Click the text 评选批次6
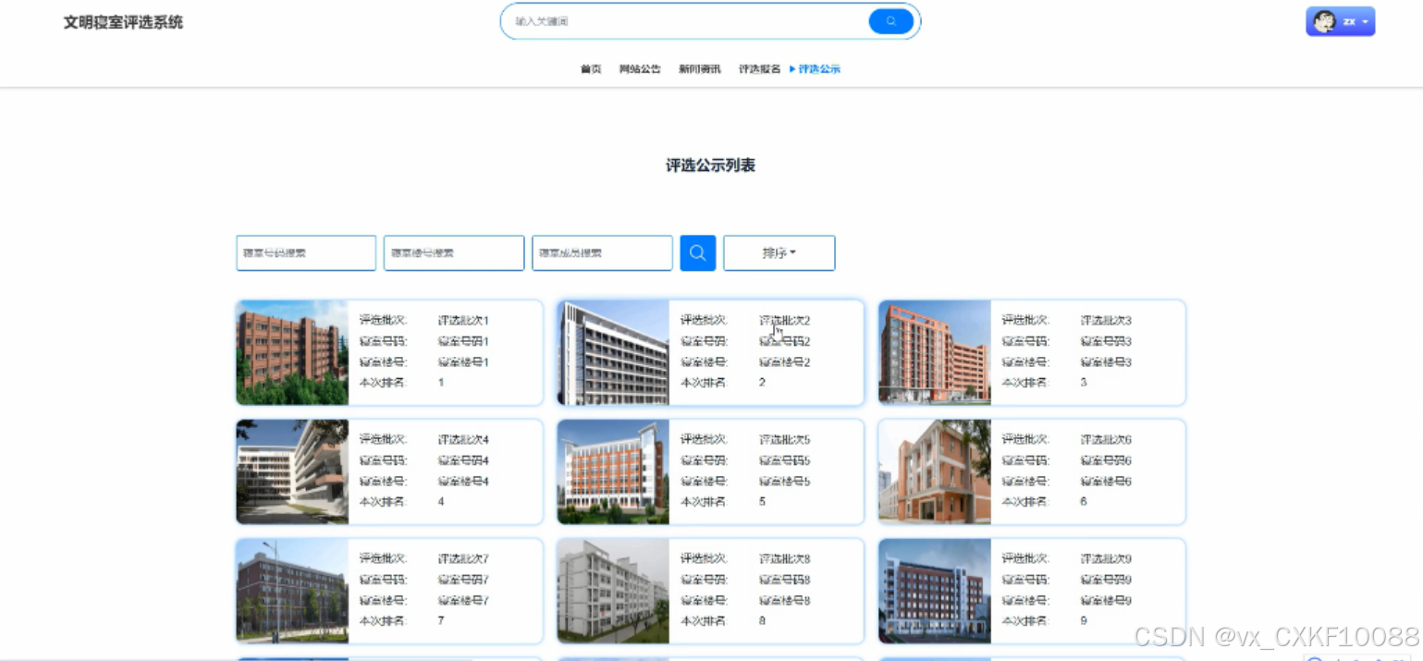Screen dimensions: 1423x661 click(1106, 440)
